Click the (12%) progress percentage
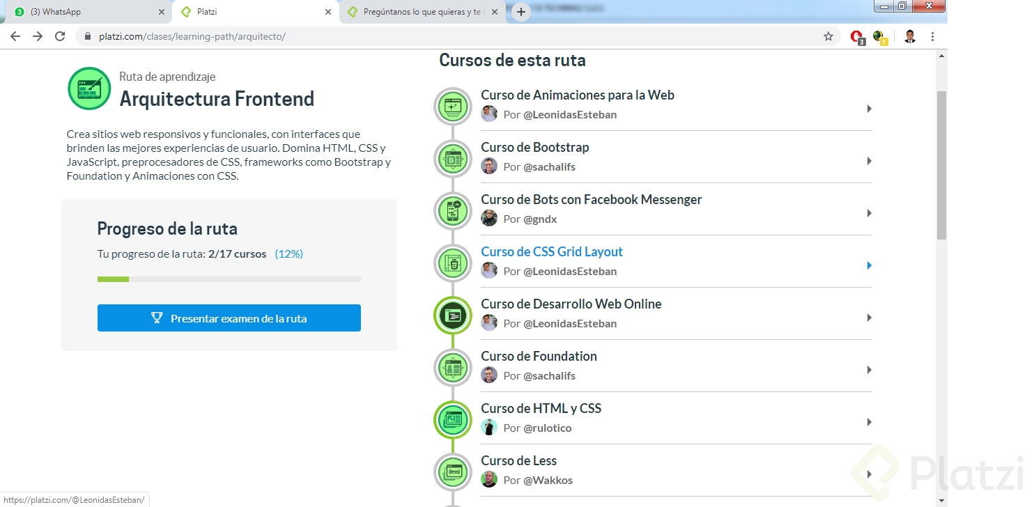Image resolution: width=1034 pixels, height=507 pixels. [x=289, y=254]
